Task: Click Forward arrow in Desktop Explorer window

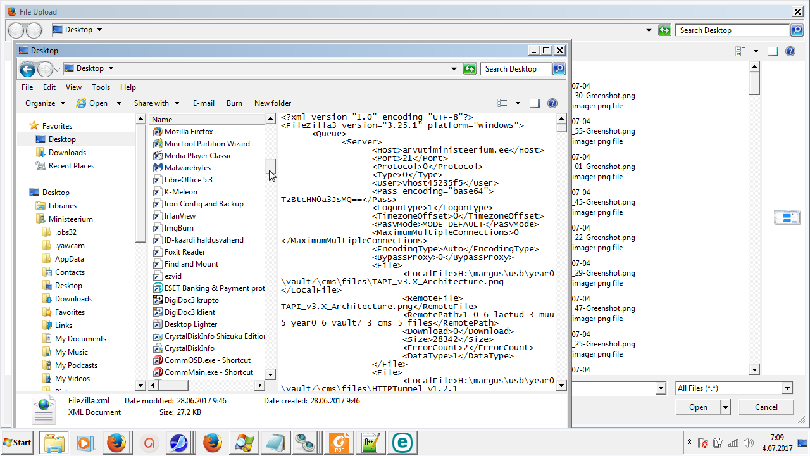Action: (45, 69)
